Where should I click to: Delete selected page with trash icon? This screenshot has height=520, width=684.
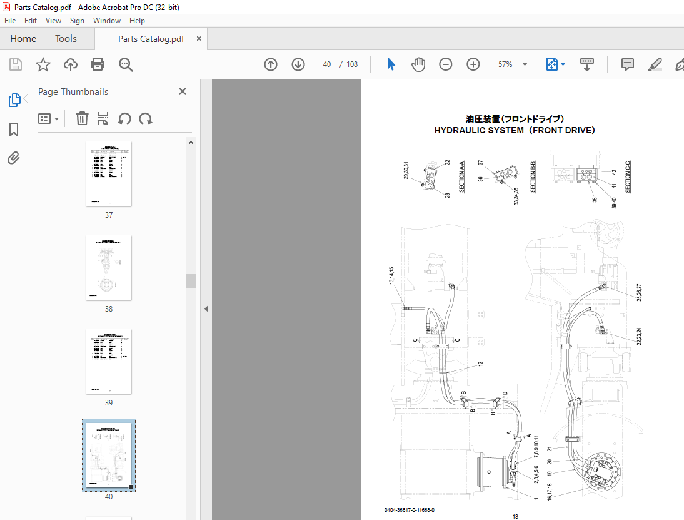coord(82,118)
